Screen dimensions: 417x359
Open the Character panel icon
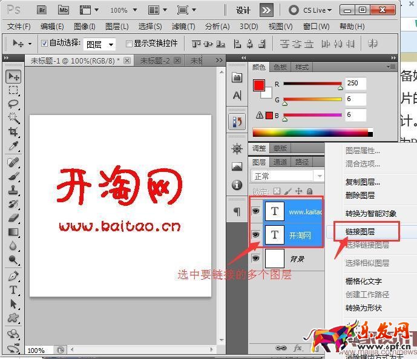(x=237, y=95)
